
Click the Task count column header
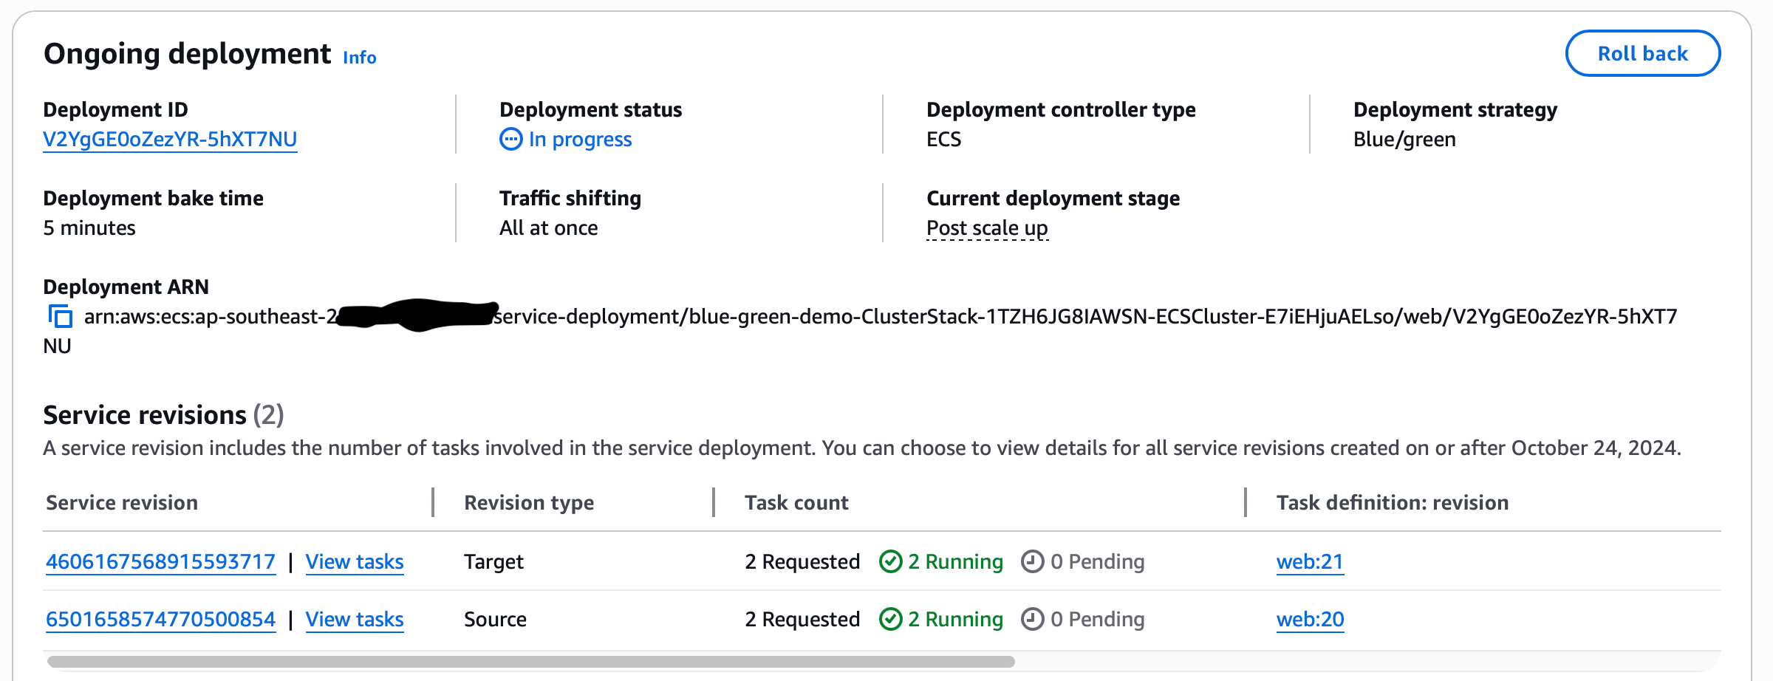796,502
